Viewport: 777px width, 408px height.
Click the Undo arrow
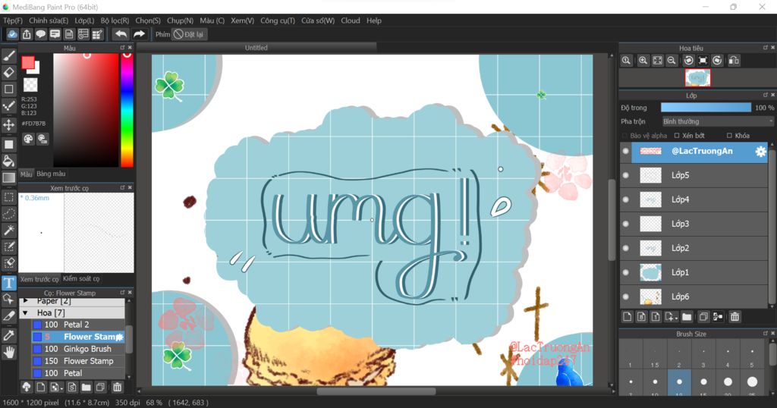click(121, 34)
